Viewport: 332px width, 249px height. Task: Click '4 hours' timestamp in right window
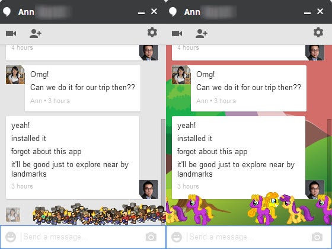[189, 47]
